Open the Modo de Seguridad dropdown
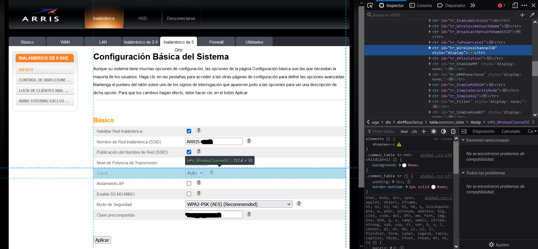This screenshot has width=538, height=249. point(239,204)
